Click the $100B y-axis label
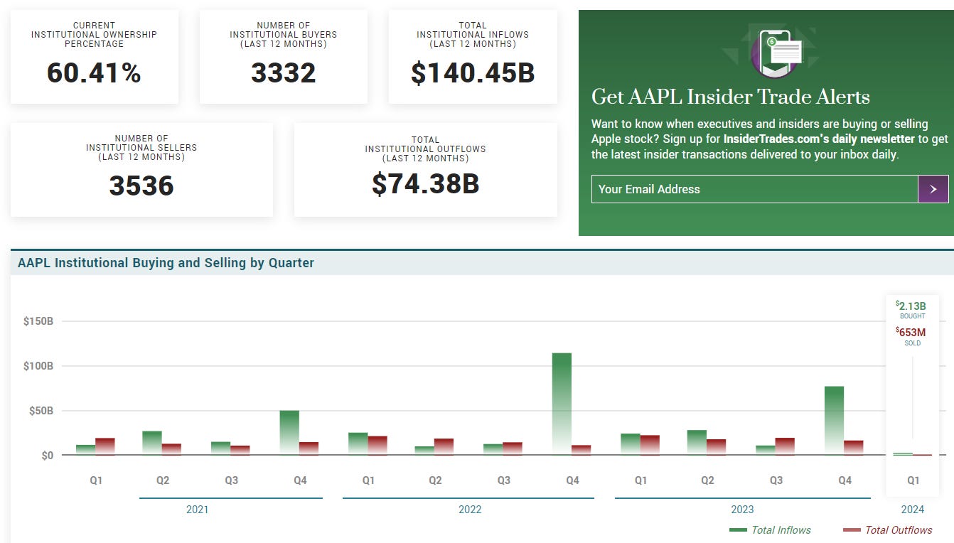This screenshot has height=543, width=954. (x=38, y=366)
